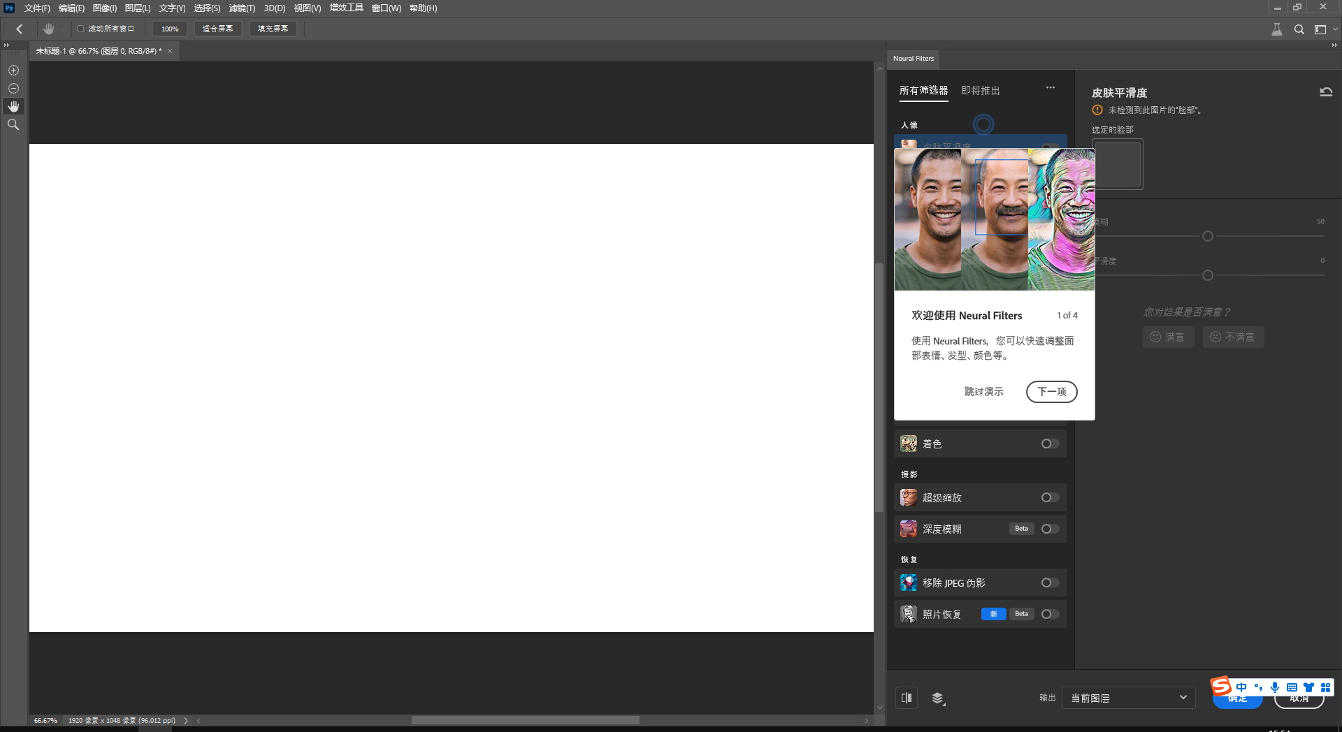The height and width of the screenshot is (732, 1342).
Task: Open the 输出 当前图层 dropdown
Action: tap(1127, 698)
